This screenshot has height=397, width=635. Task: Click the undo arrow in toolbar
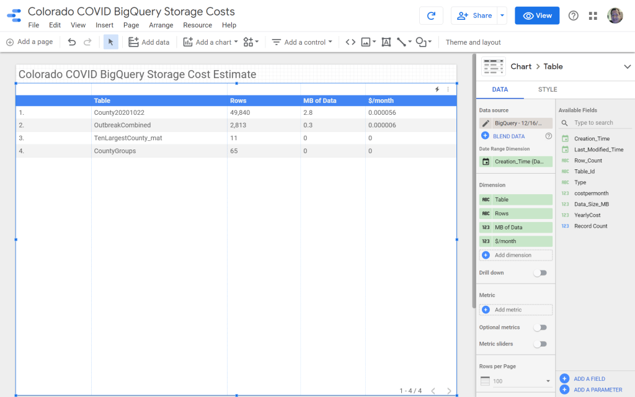(72, 42)
